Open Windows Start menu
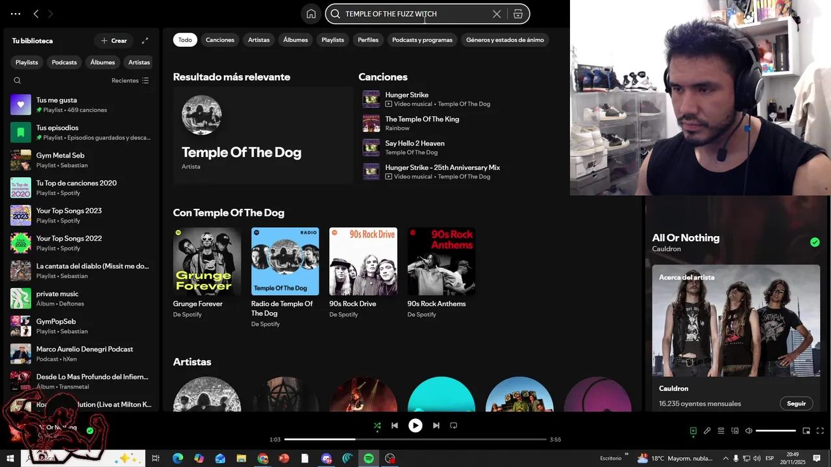The width and height of the screenshot is (831, 467). click(x=10, y=459)
